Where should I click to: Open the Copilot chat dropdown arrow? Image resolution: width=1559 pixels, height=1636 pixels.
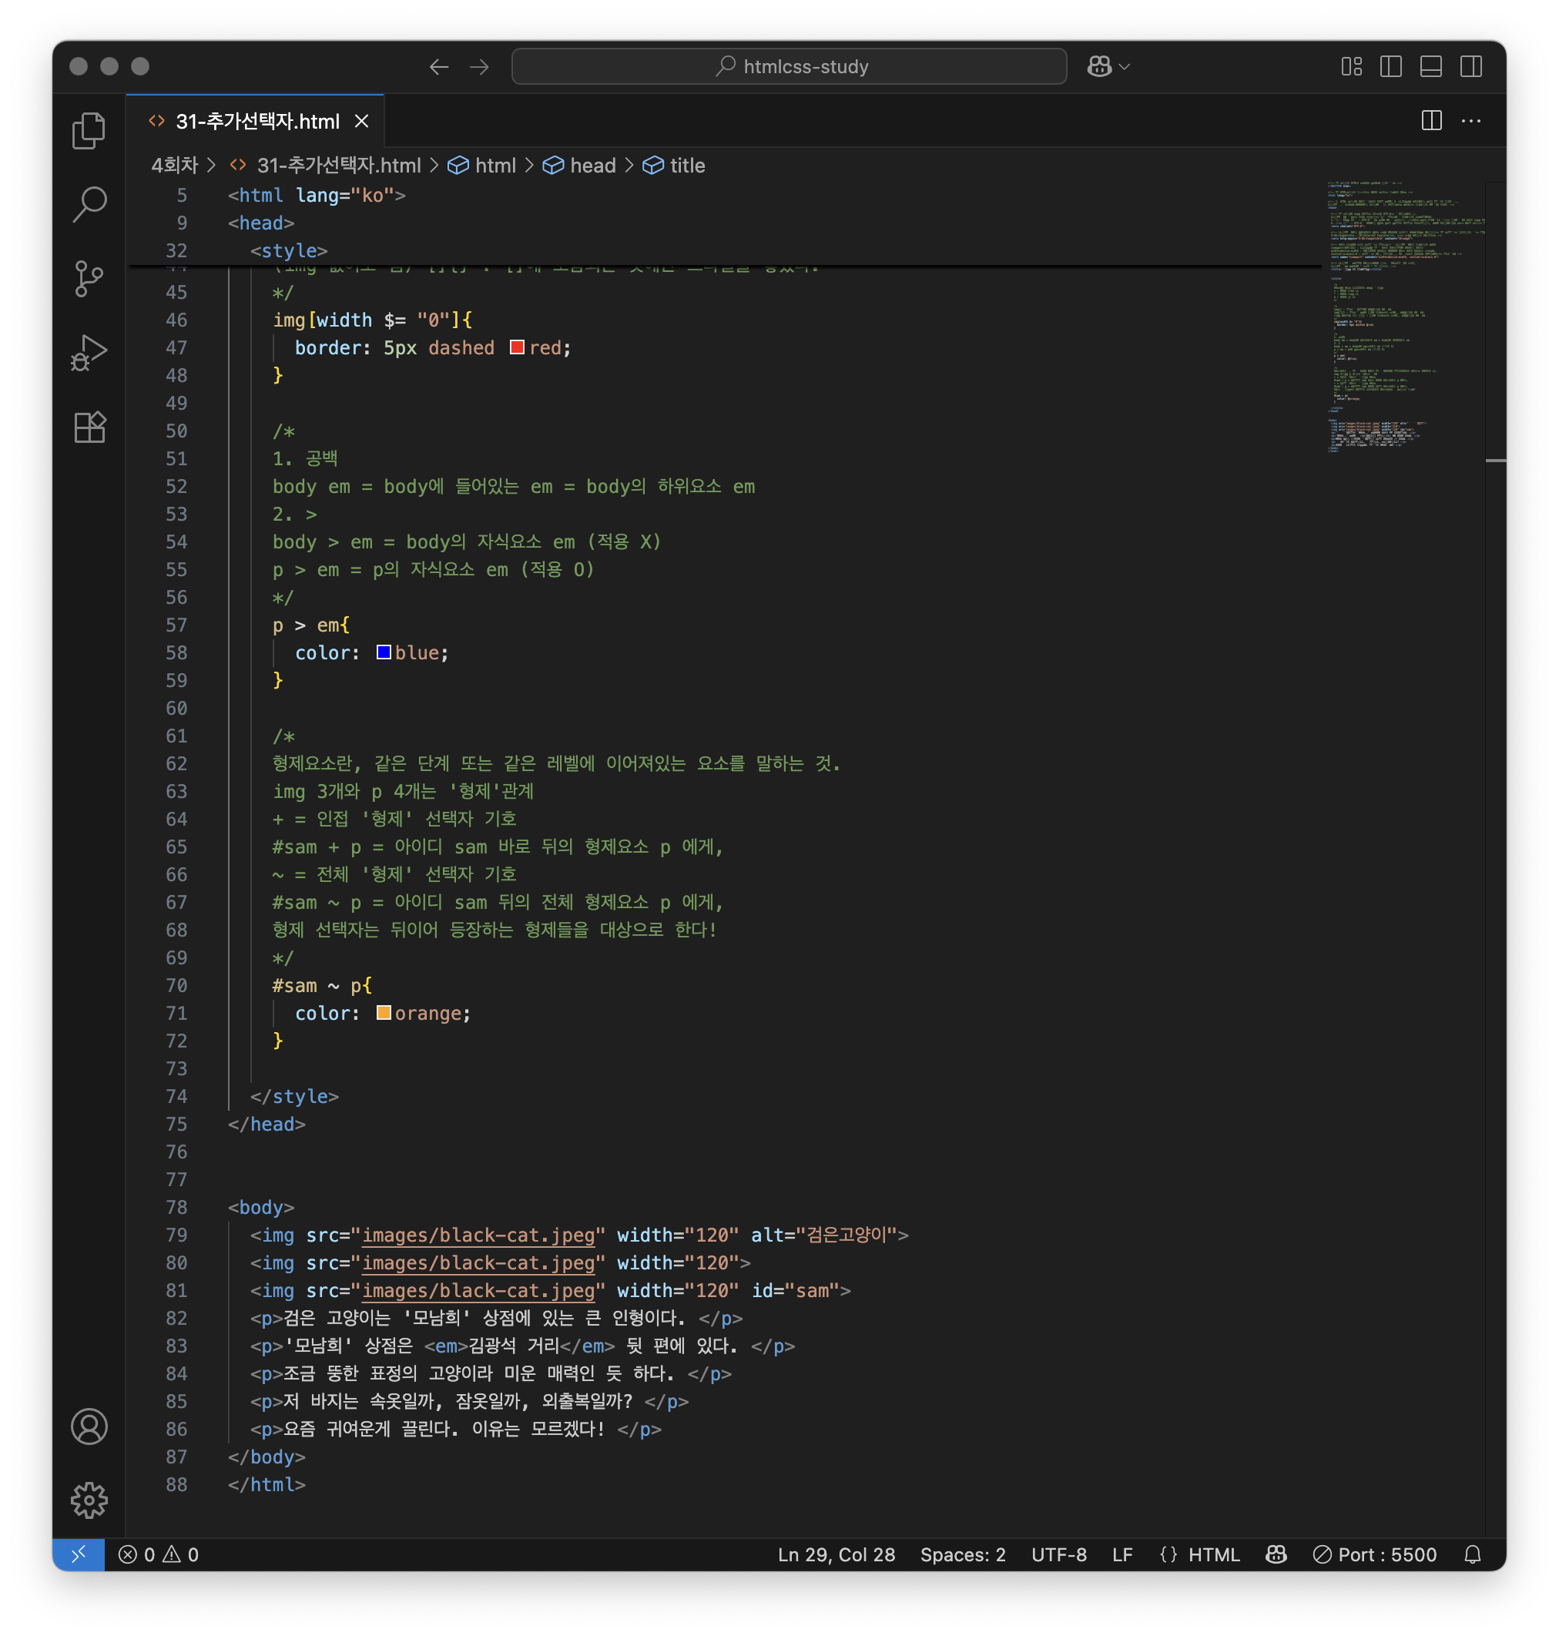coord(1125,66)
